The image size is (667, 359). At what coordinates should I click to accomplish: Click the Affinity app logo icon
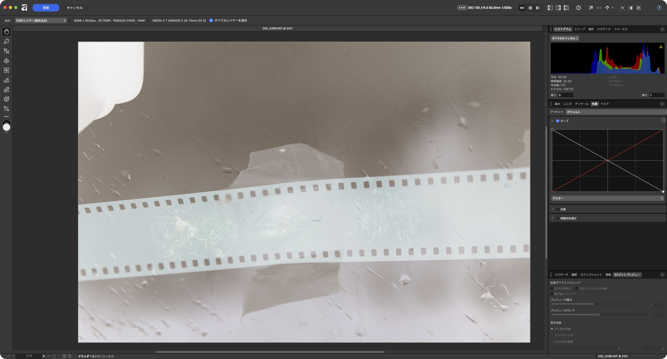(x=24, y=8)
